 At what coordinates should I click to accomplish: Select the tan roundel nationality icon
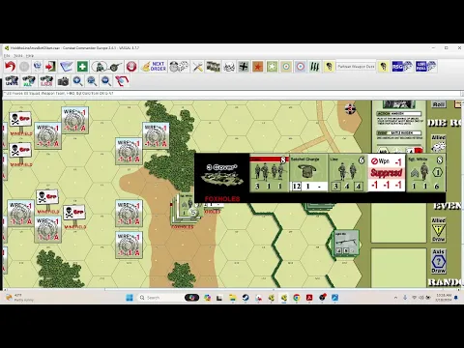tap(286, 67)
